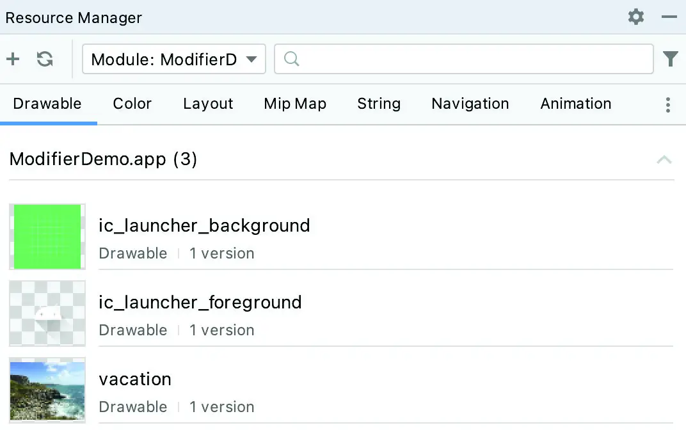
Task: Open the filter options funnel icon
Action: tap(670, 59)
